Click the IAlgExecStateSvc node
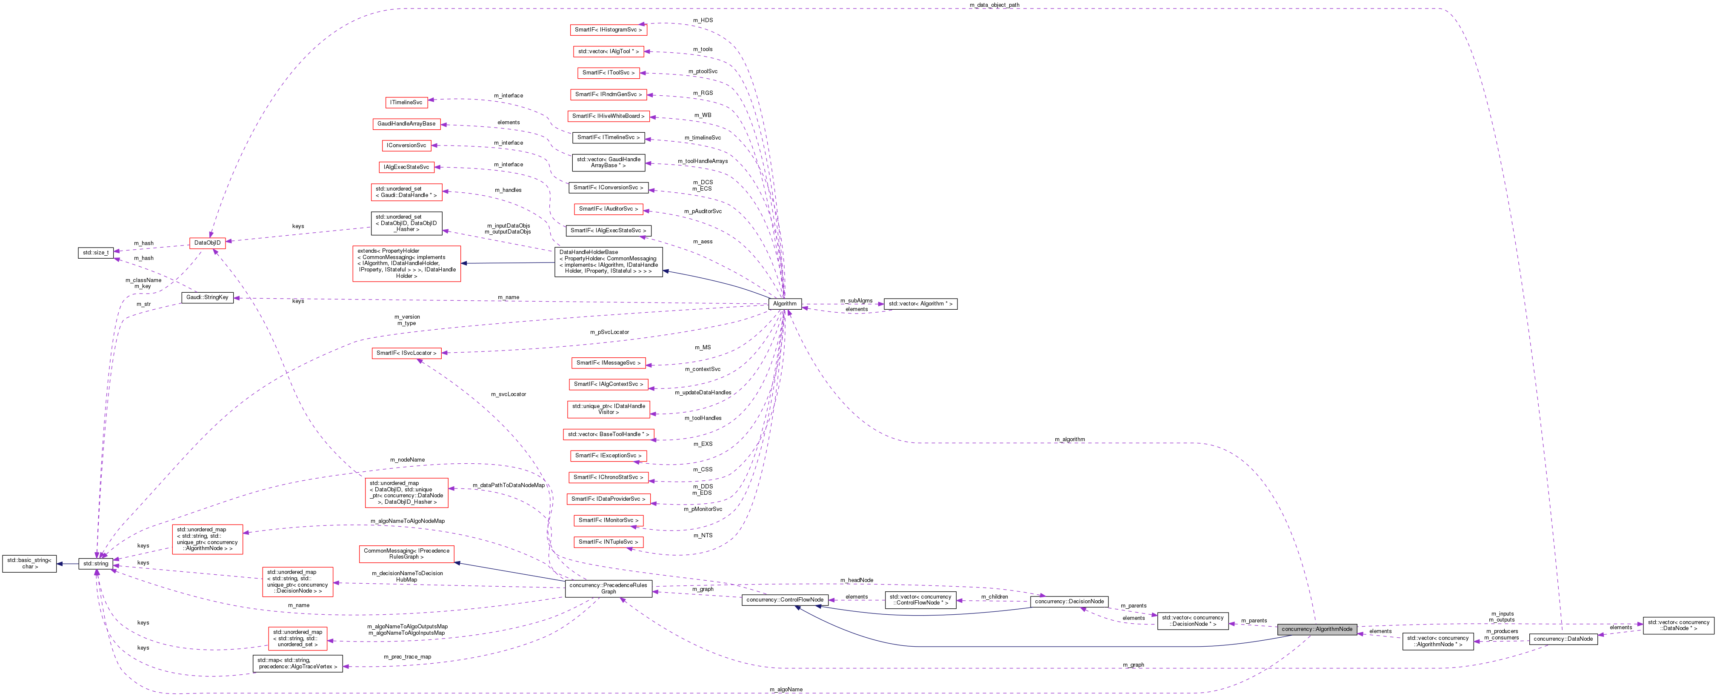 point(407,167)
